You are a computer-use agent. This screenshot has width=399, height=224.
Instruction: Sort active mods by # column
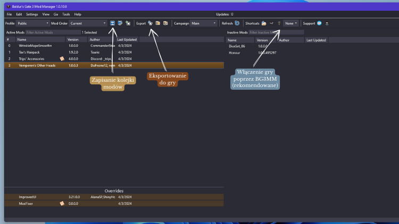10,39
